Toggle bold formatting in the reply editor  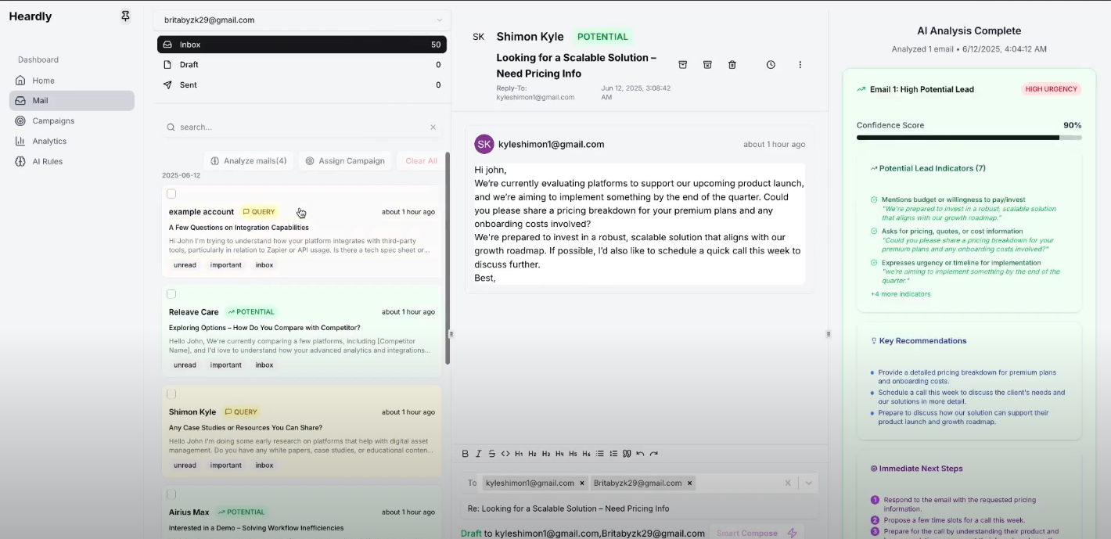[x=465, y=454]
